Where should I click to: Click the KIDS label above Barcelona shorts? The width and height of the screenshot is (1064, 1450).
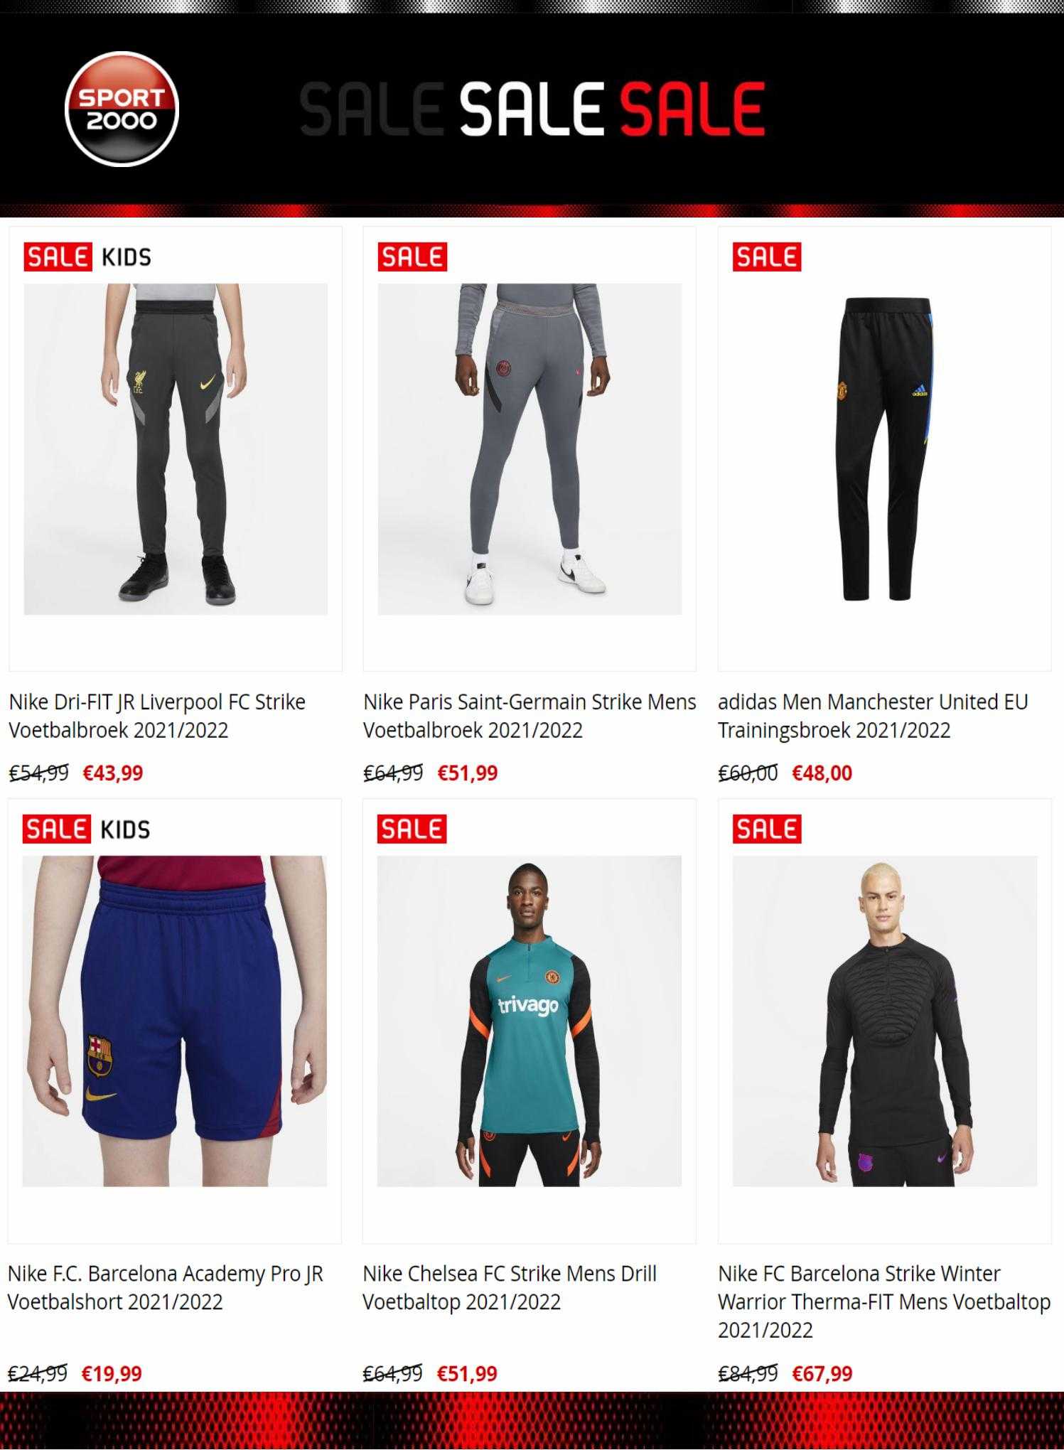click(126, 829)
